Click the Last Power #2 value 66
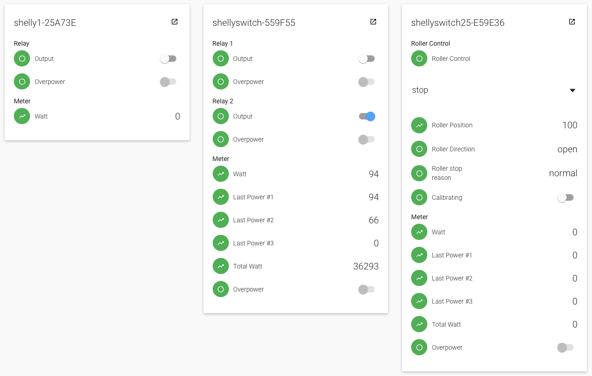 [374, 220]
